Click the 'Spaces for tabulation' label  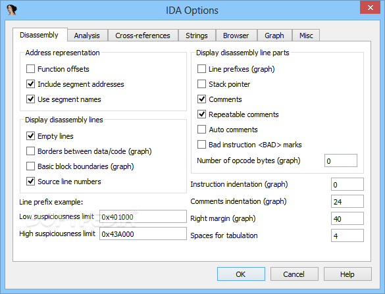point(224,235)
